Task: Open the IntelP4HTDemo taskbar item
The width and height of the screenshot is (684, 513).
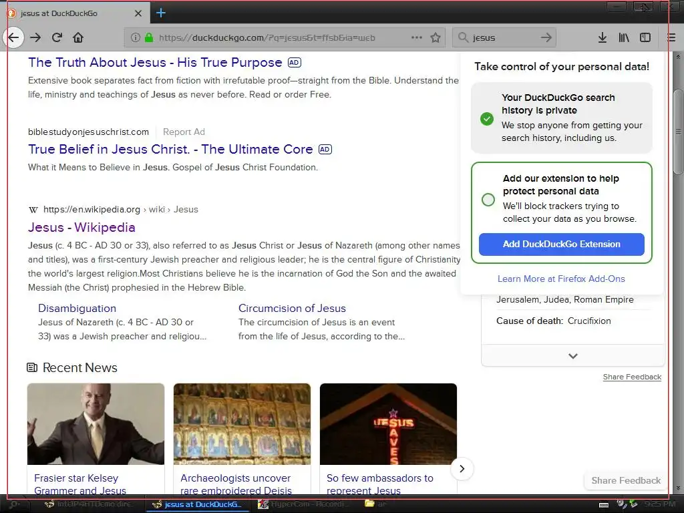Action: pyautogui.click(x=92, y=504)
